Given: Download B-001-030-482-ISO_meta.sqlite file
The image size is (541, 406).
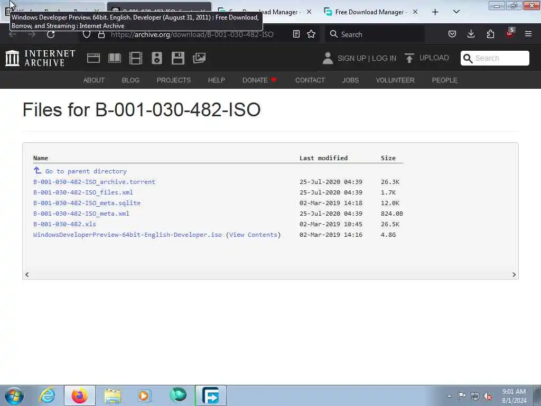Looking at the screenshot, I should 87,203.
